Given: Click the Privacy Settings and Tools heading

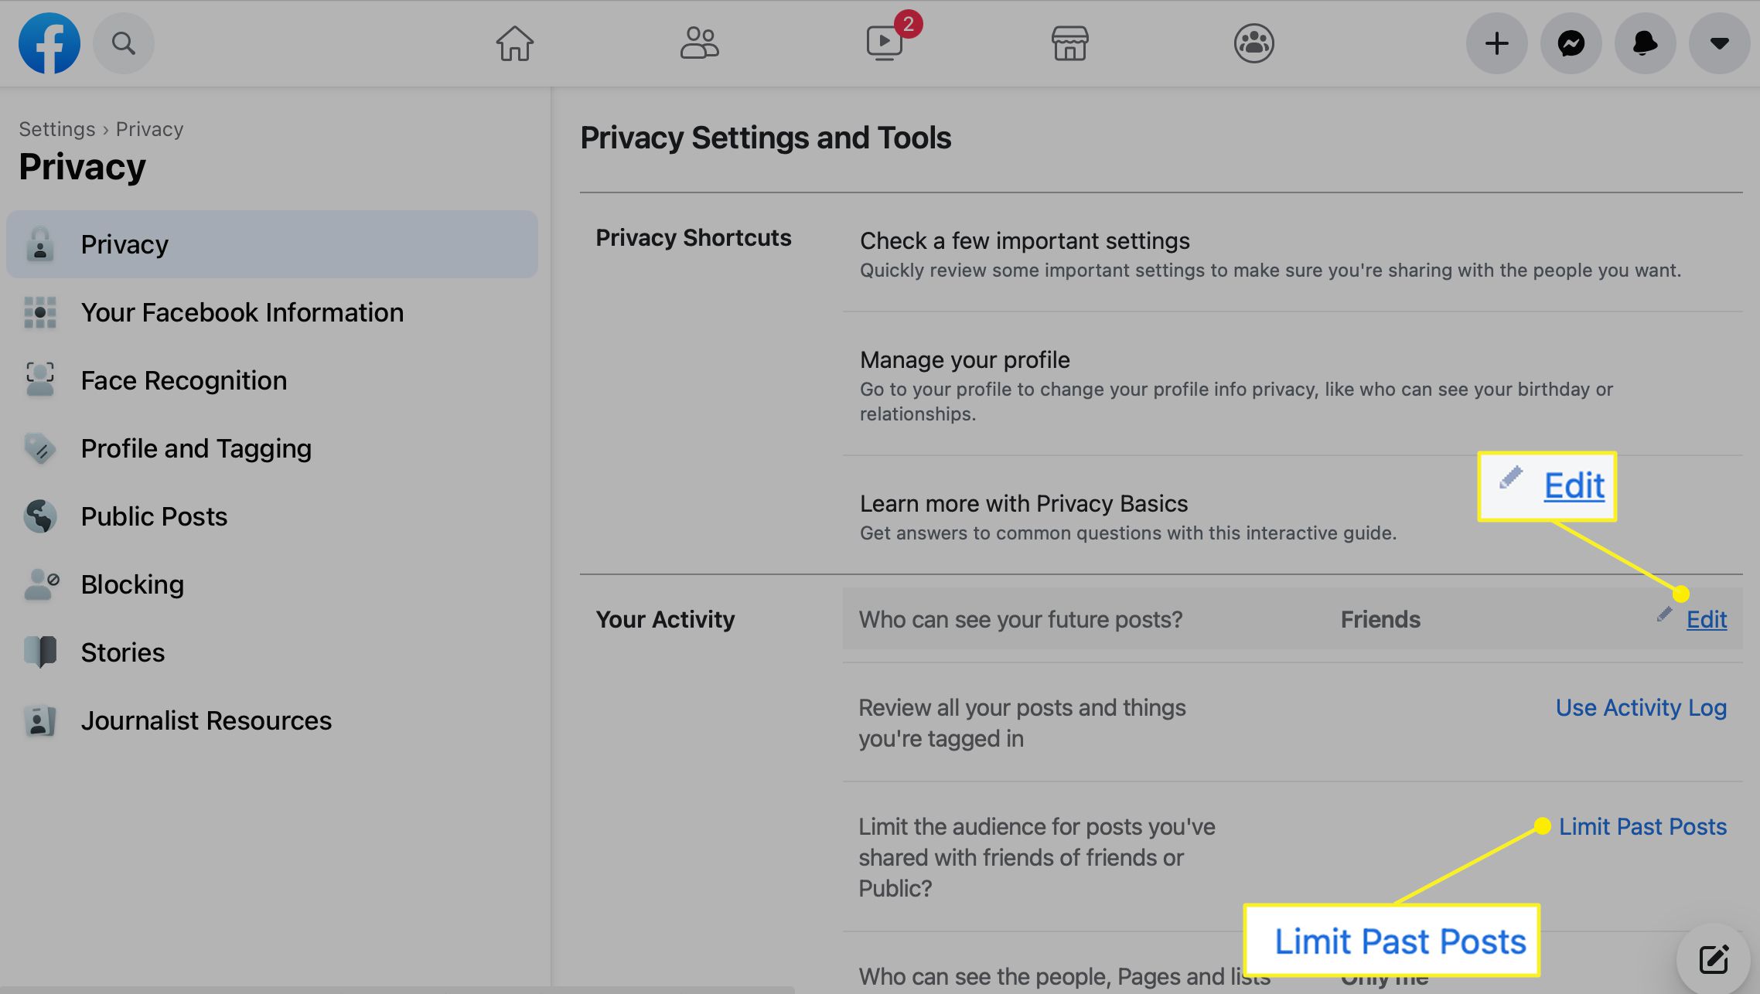Looking at the screenshot, I should pos(766,138).
